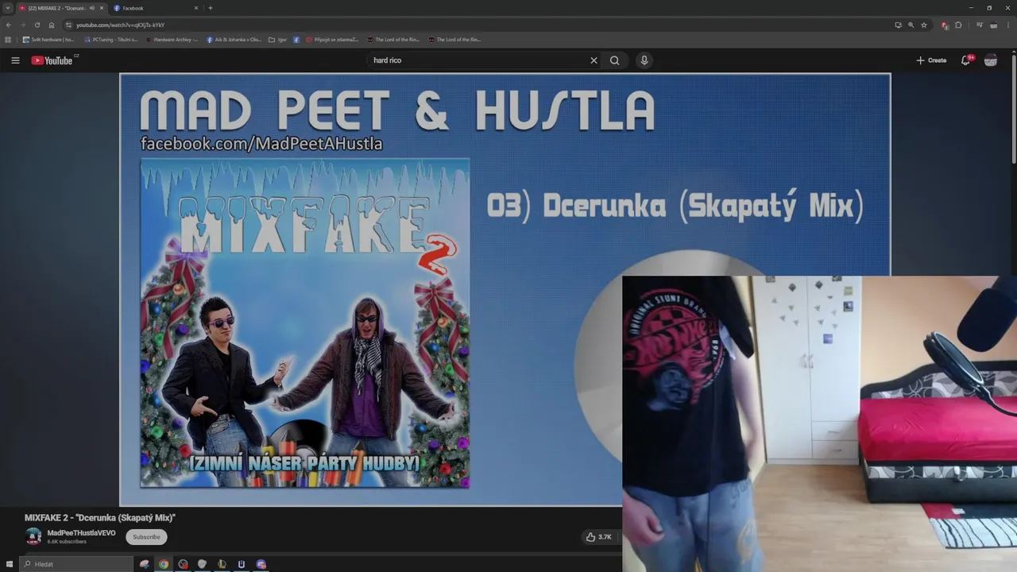Open first Lord of the Rings bookmark

(393, 40)
